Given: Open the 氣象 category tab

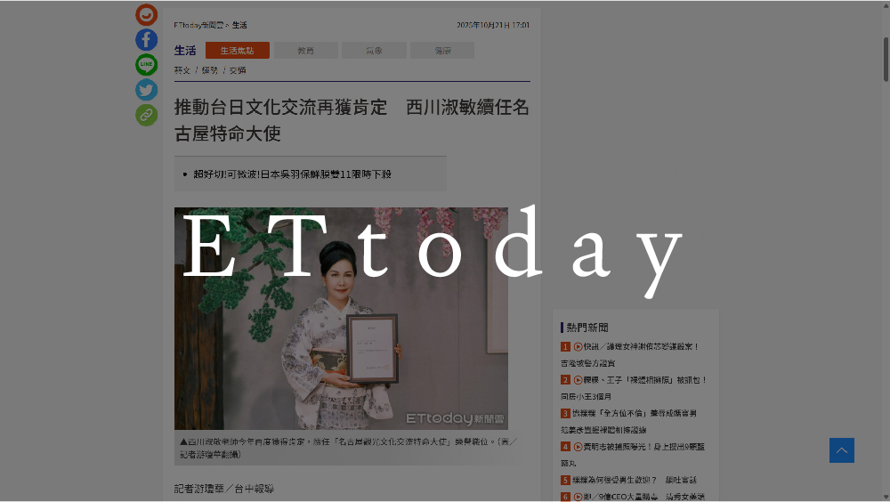Looking at the screenshot, I should click(374, 51).
